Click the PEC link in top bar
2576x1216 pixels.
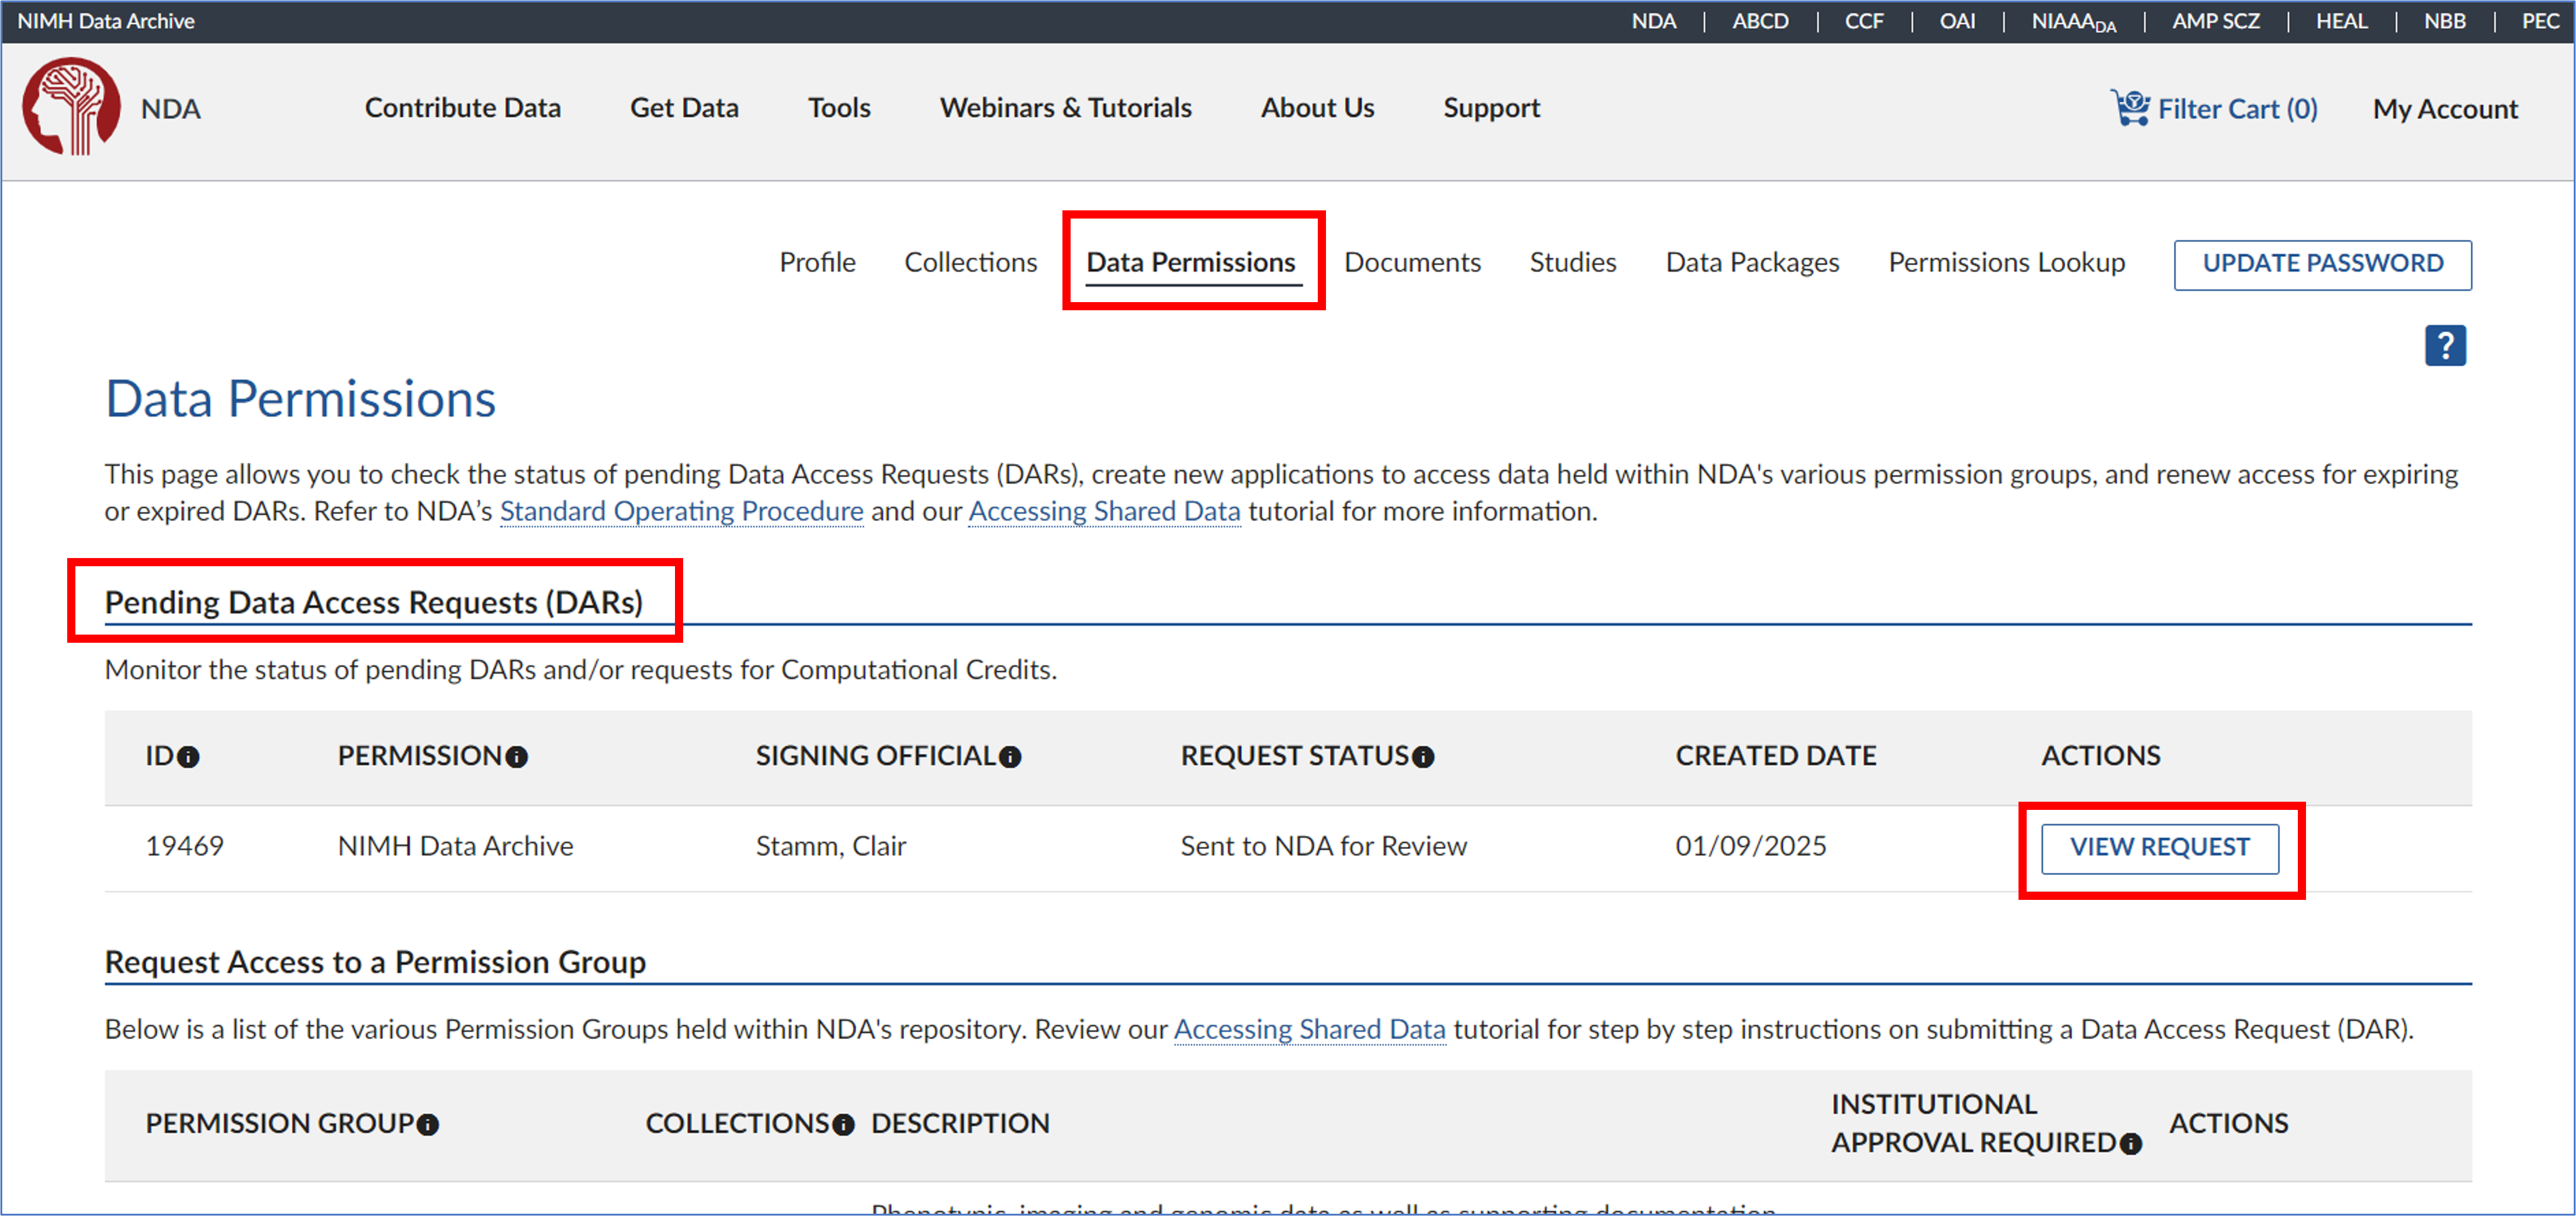[x=2540, y=21]
